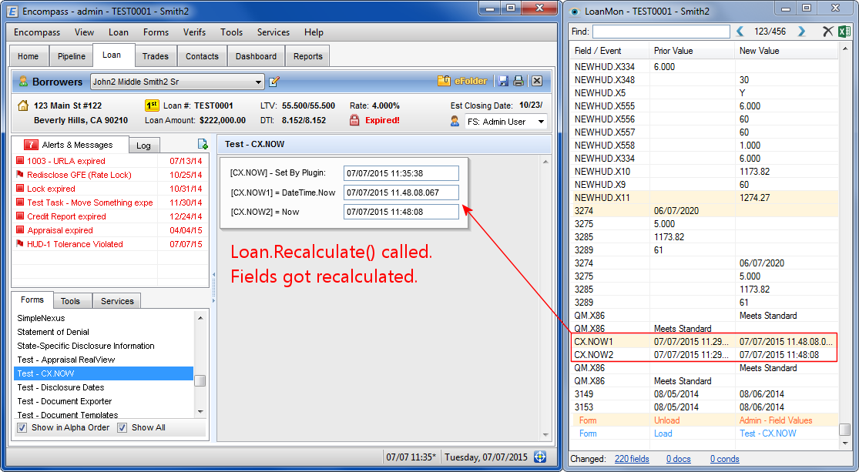Open the eFolder
This screenshot has width=859, height=472.
[x=462, y=81]
